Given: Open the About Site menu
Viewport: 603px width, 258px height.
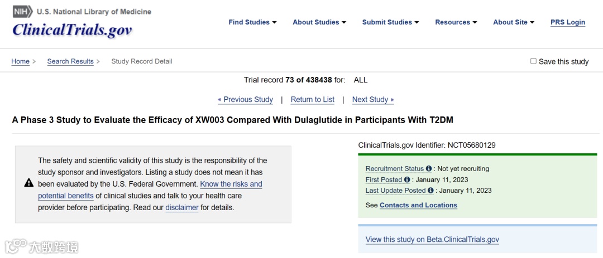Looking at the screenshot, I should pyautogui.click(x=514, y=22).
